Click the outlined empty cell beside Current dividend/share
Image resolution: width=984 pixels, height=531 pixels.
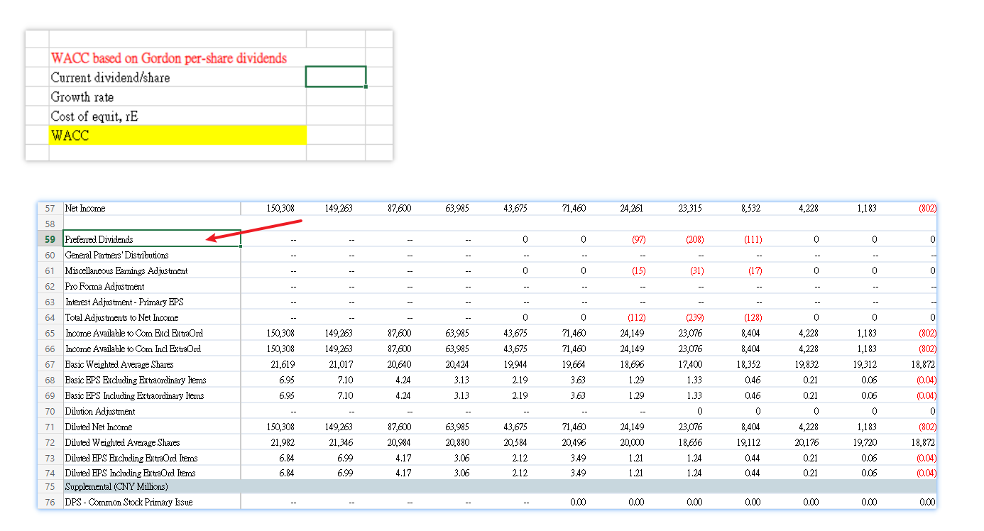click(336, 77)
